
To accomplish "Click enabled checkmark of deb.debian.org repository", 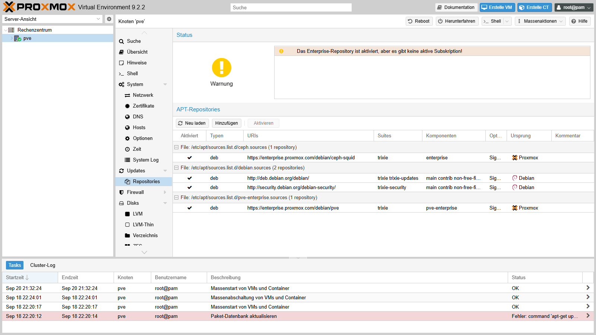I will (190, 178).
